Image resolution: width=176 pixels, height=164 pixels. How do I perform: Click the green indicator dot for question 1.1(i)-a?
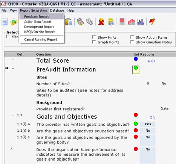click(x=136, y=124)
